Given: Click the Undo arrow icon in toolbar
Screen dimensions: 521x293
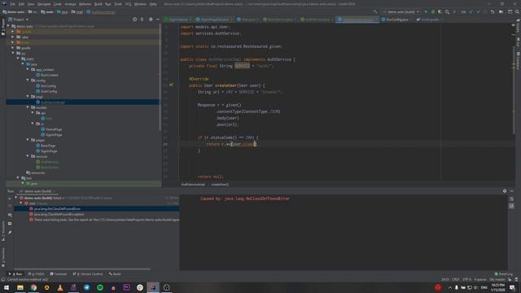Looking at the screenshot, I should click(492, 11).
